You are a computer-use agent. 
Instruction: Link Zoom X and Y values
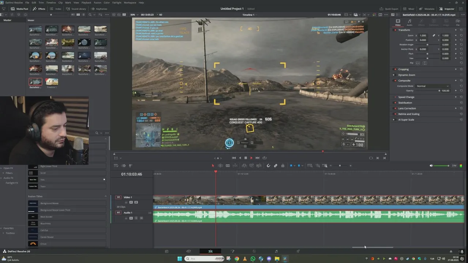click(x=434, y=35)
